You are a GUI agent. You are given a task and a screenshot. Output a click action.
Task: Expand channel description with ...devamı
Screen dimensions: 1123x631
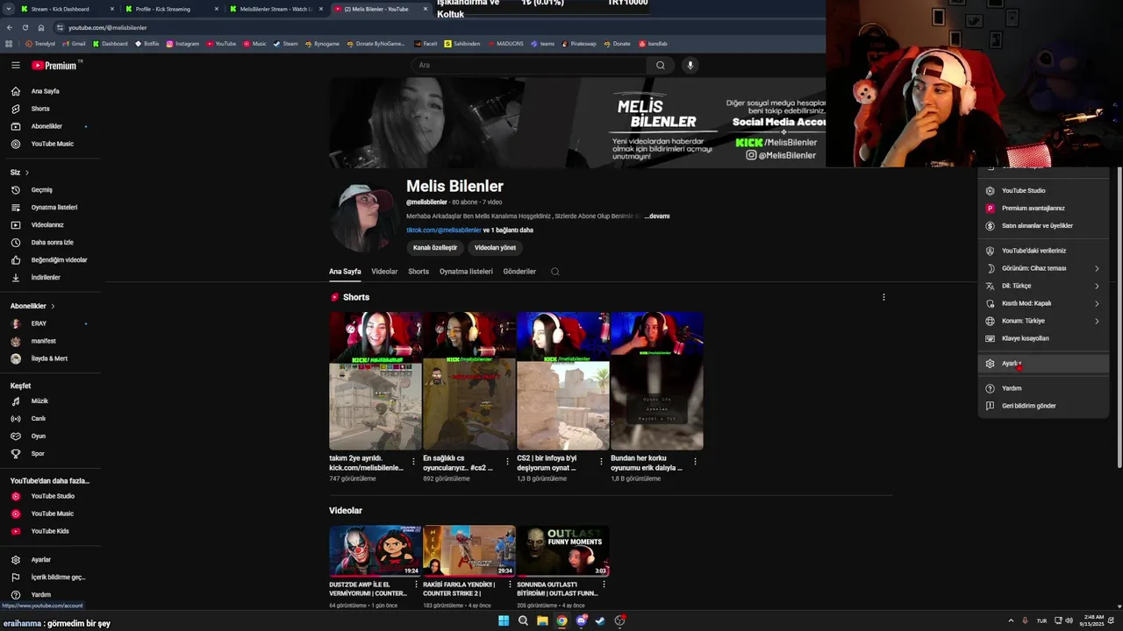tap(657, 216)
